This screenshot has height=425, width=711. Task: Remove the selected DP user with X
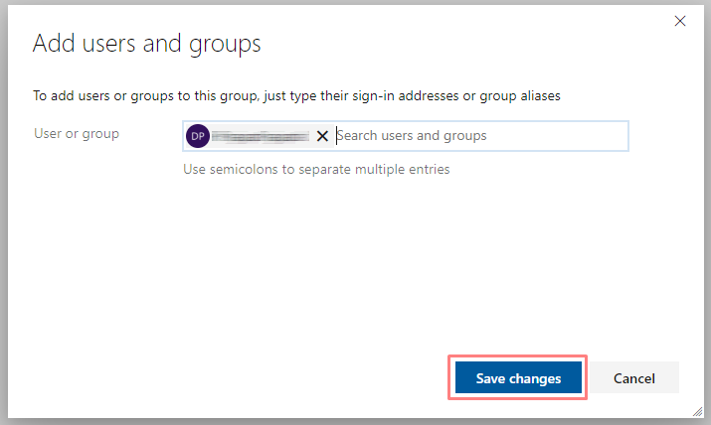(x=322, y=136)
